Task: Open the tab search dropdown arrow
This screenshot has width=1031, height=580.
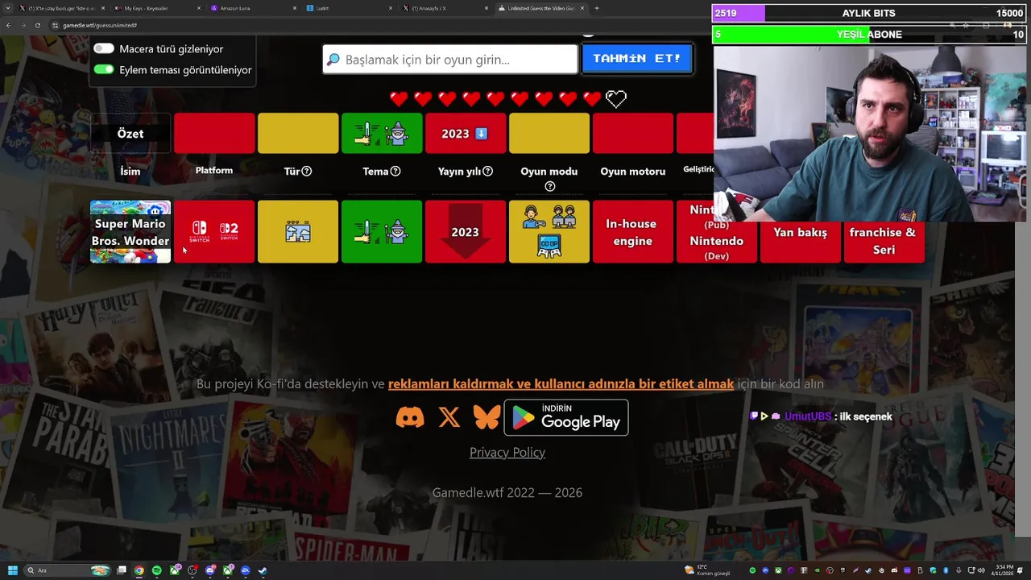Action: 8,8
